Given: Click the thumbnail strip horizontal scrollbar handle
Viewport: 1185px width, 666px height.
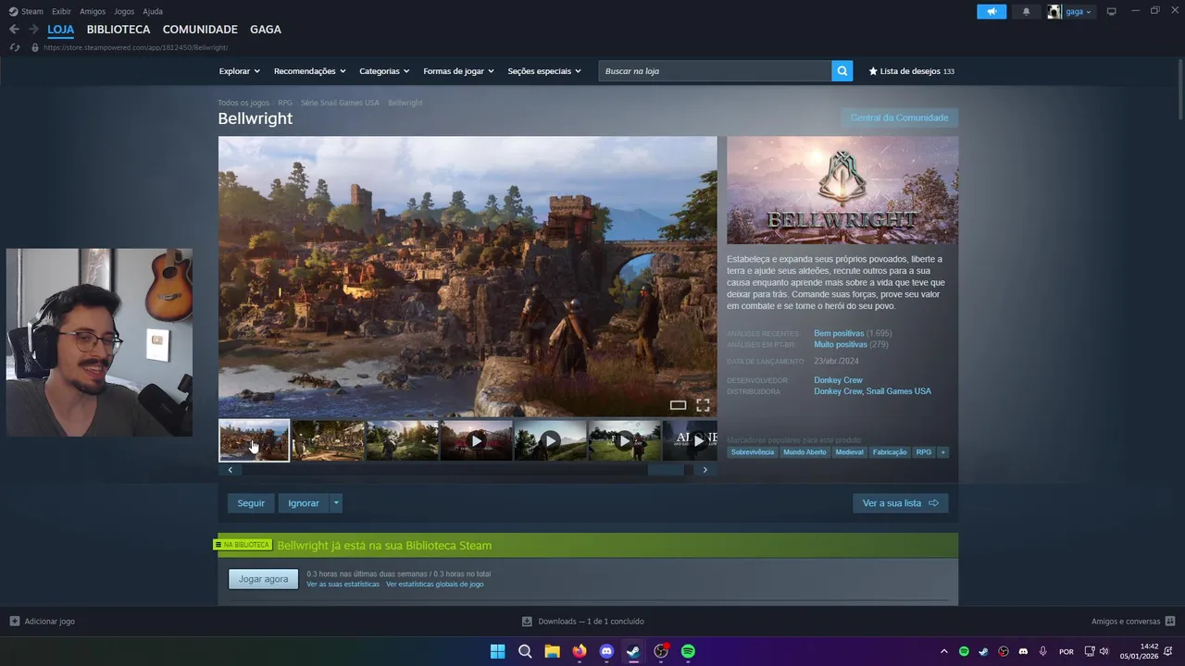Looking at the screenshot, I should click(x=665, y=470).
